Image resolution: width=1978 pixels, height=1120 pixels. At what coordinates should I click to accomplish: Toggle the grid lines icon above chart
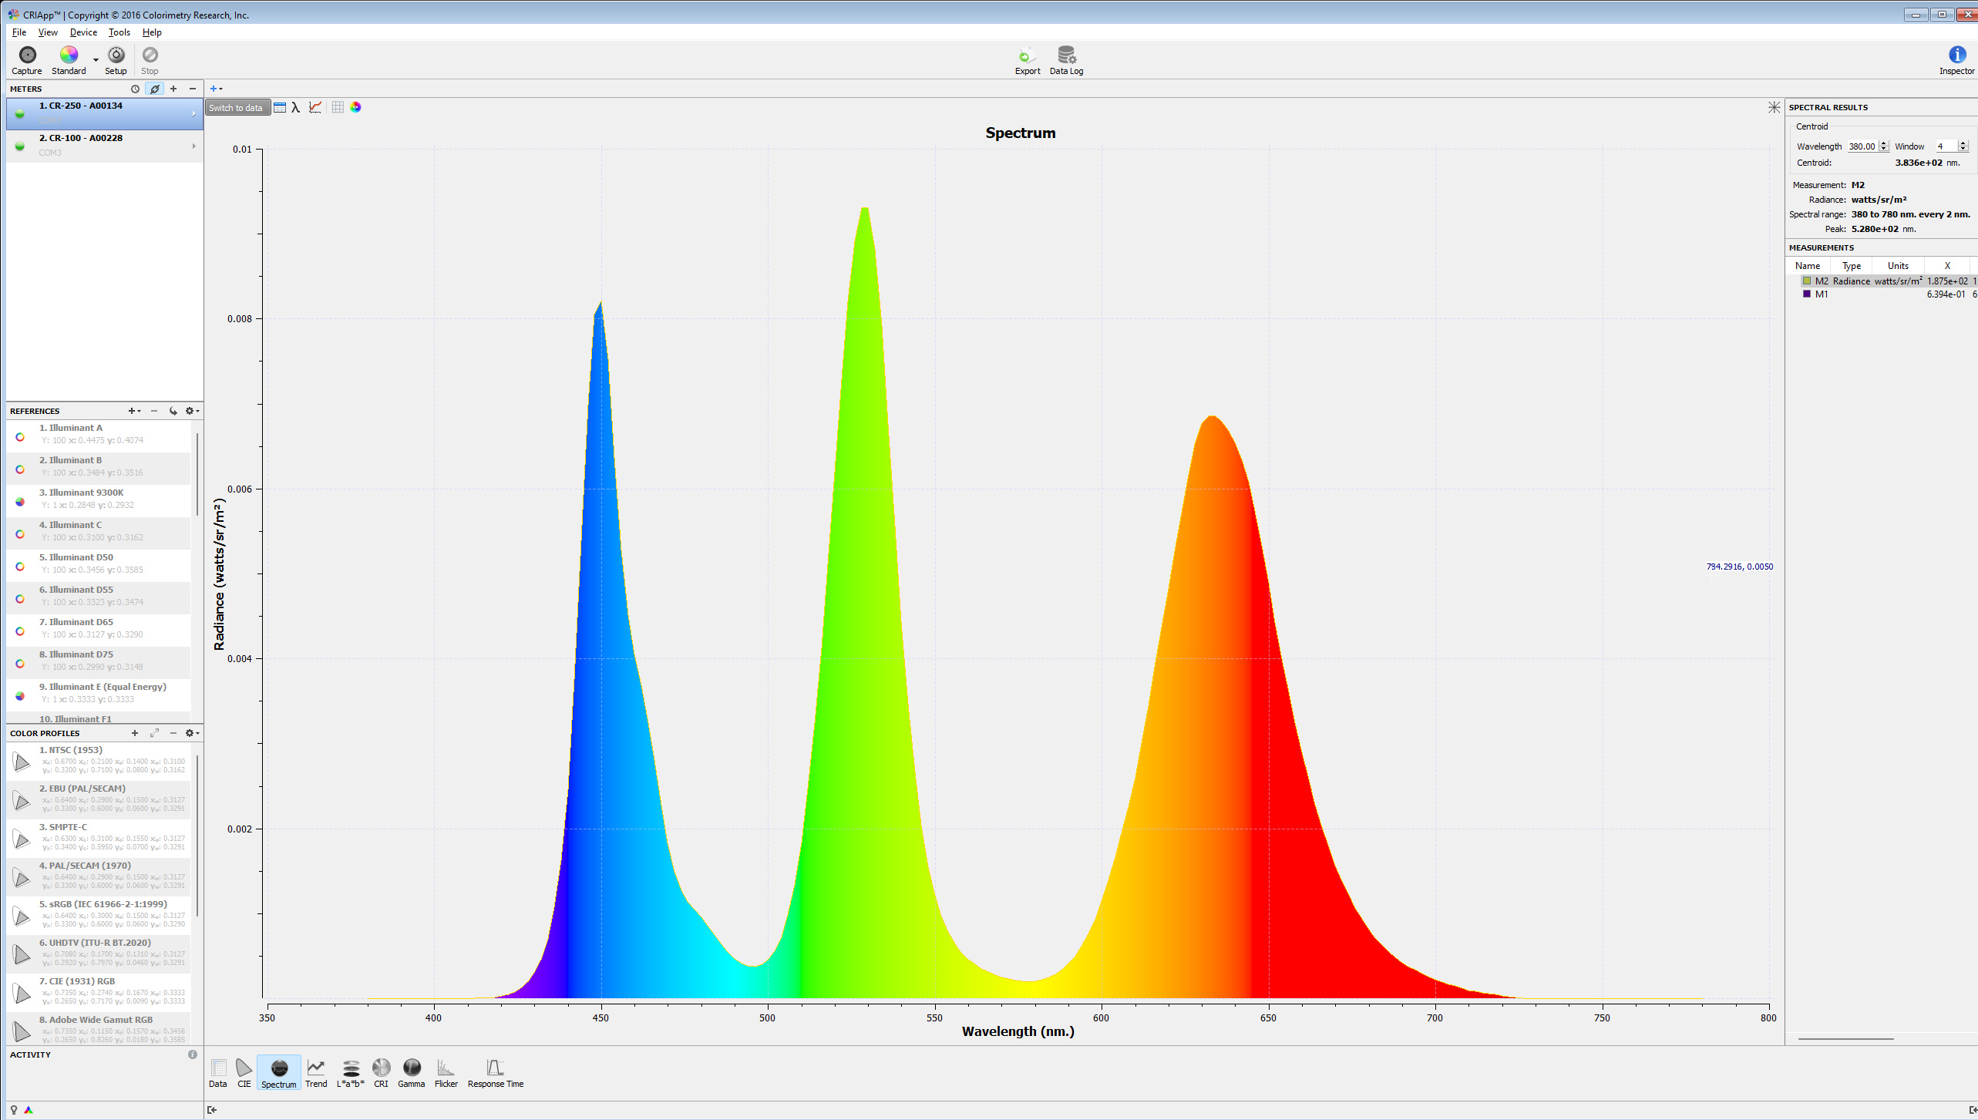pos(338,107)
